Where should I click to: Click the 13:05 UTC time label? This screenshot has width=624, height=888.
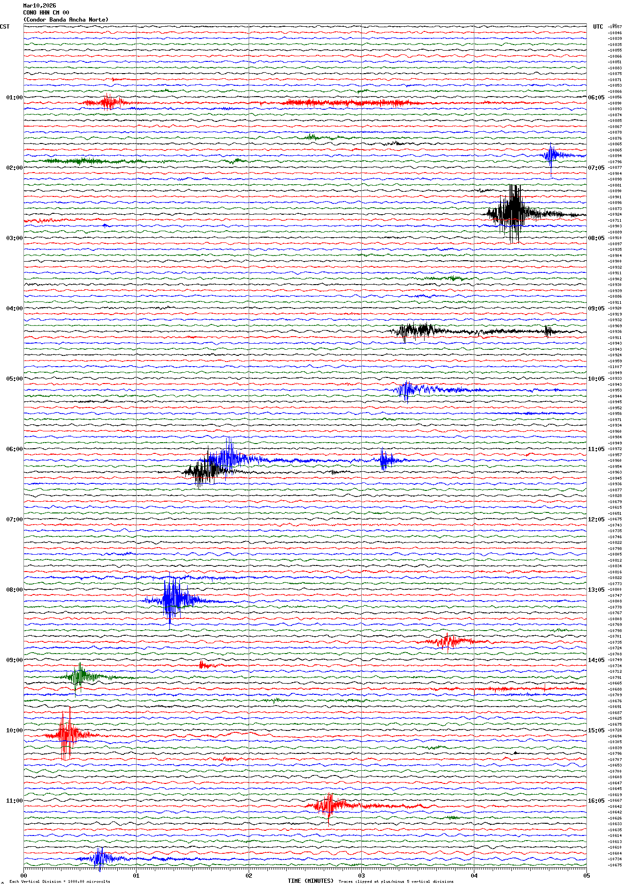coord(596,590)
